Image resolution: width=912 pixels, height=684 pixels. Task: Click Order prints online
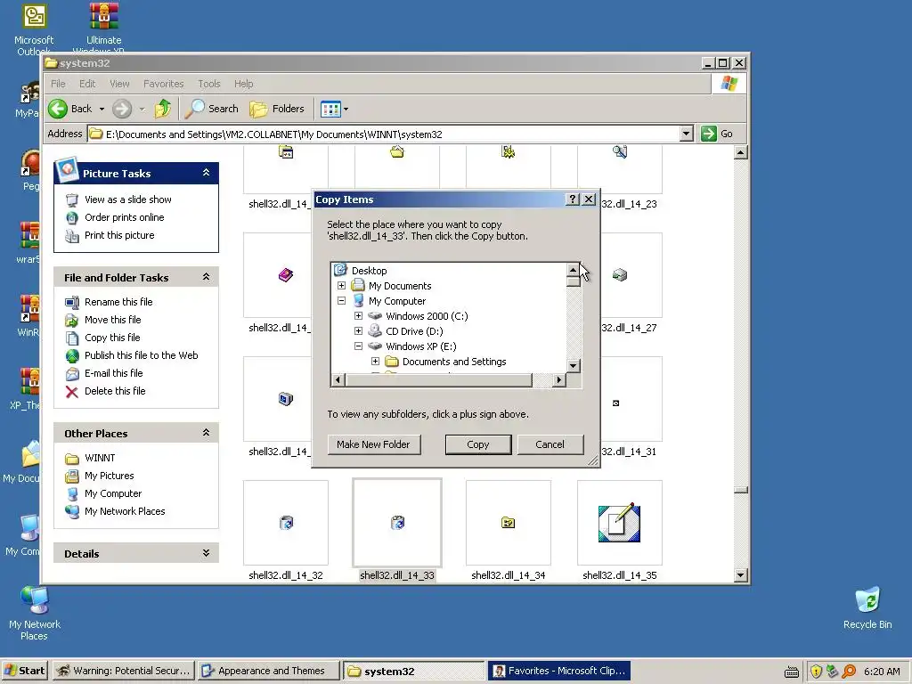point(125,217)
